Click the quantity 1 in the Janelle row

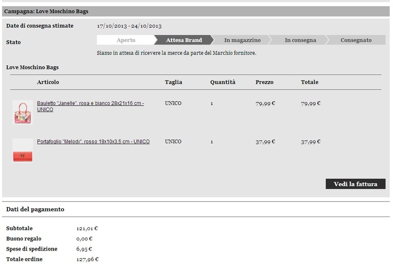[212, 103]
